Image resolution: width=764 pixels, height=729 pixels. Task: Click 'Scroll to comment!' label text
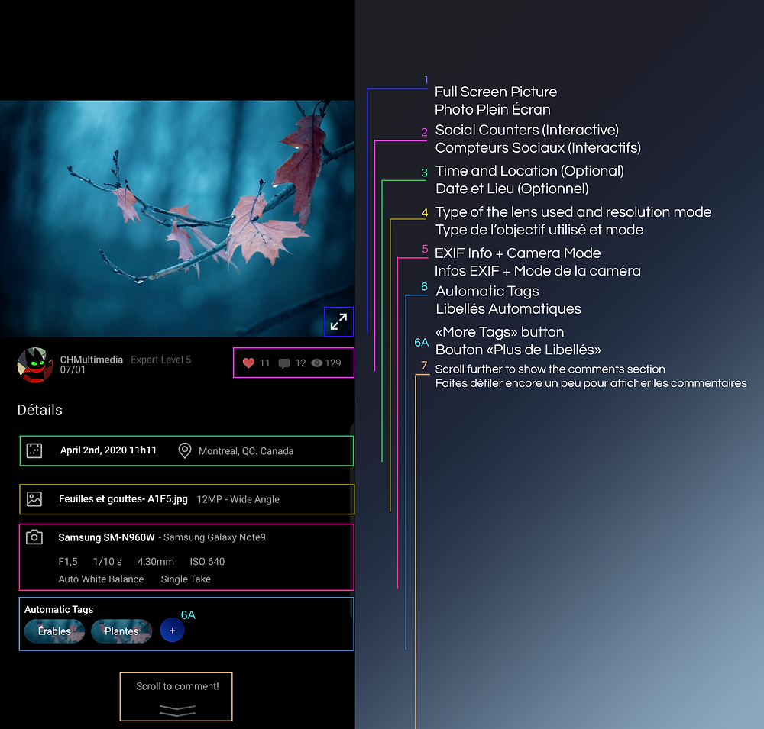177,686
